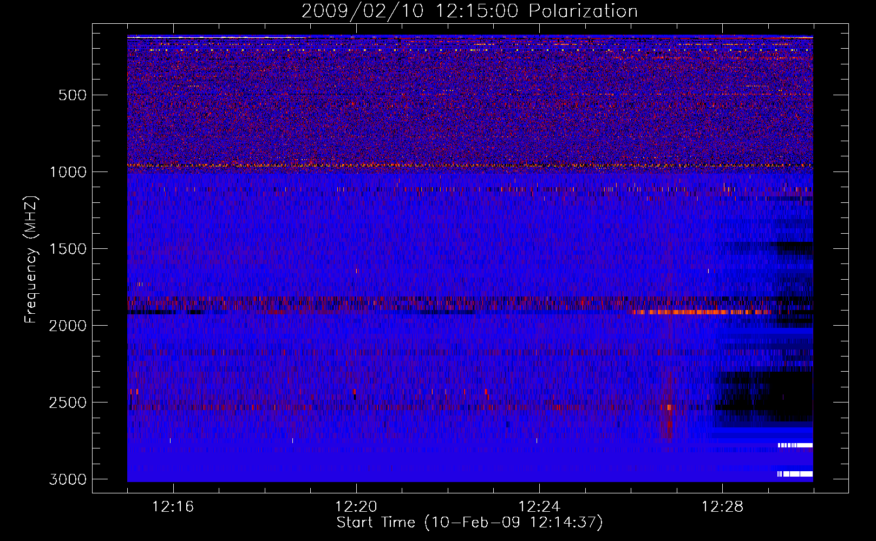
Task: Click the 'Frequency (MHZ)' axis label
Action: [31, 260]
